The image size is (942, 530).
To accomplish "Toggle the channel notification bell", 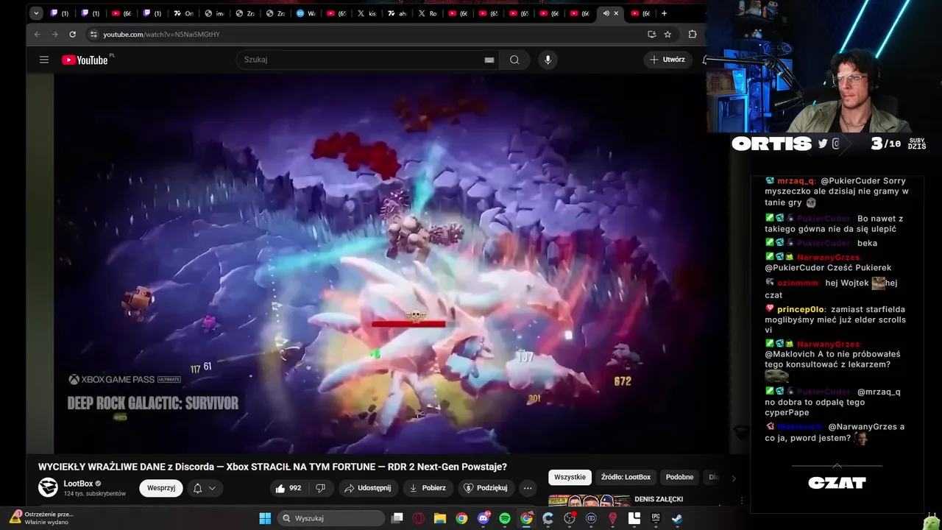I will (197, 488).
